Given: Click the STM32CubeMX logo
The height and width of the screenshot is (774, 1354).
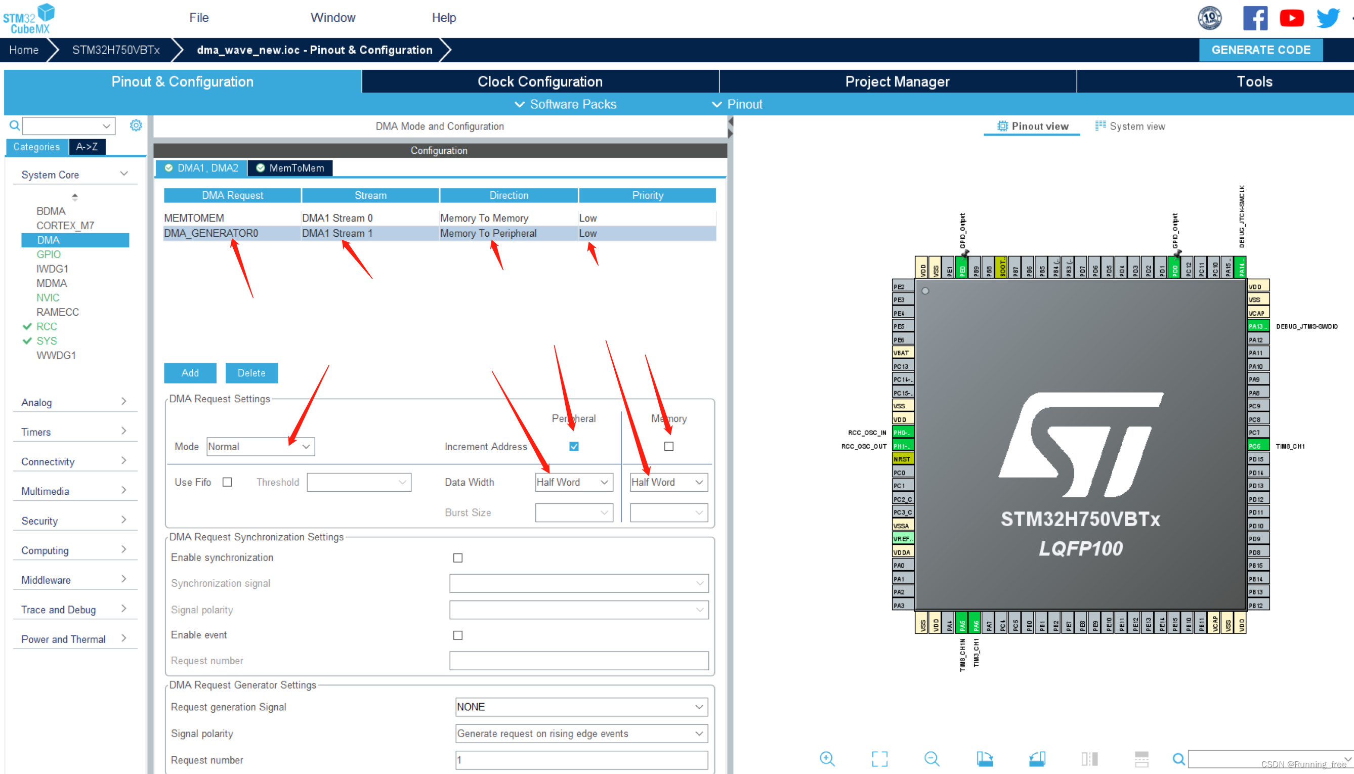Looking at the screenshot, I should [29, 18].
